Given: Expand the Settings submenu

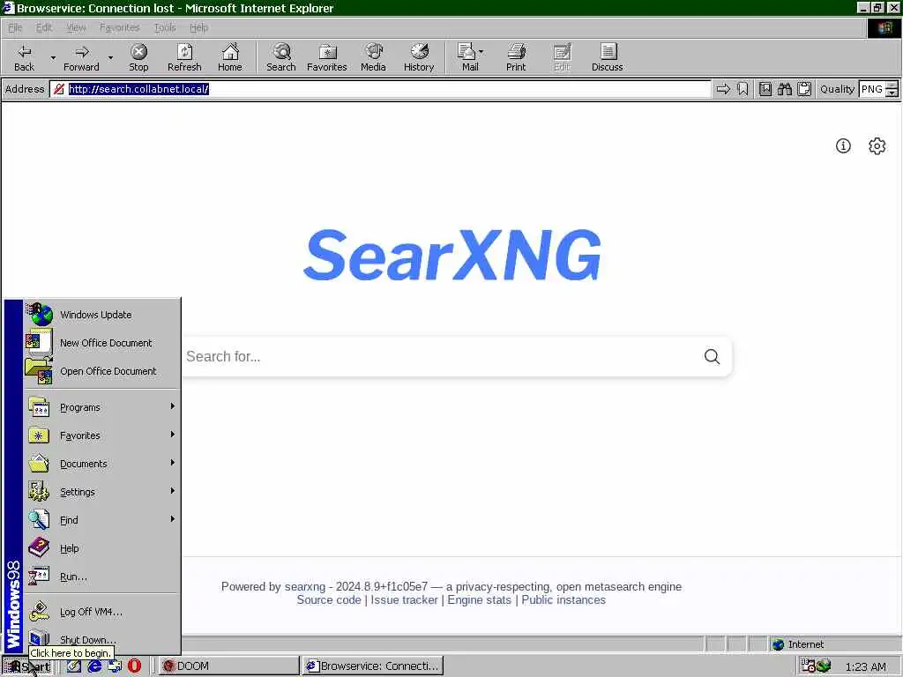Looking at the screenshot, I should pos(101,492).
